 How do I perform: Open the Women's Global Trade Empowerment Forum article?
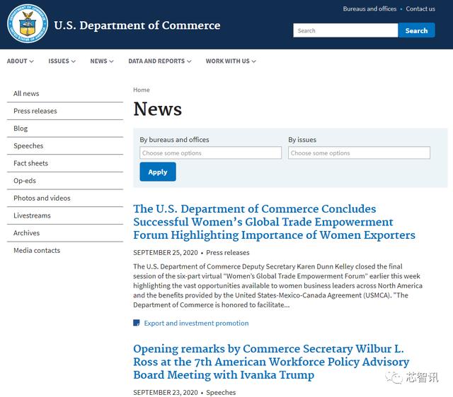pyautogui.click(x=274, y=222)
